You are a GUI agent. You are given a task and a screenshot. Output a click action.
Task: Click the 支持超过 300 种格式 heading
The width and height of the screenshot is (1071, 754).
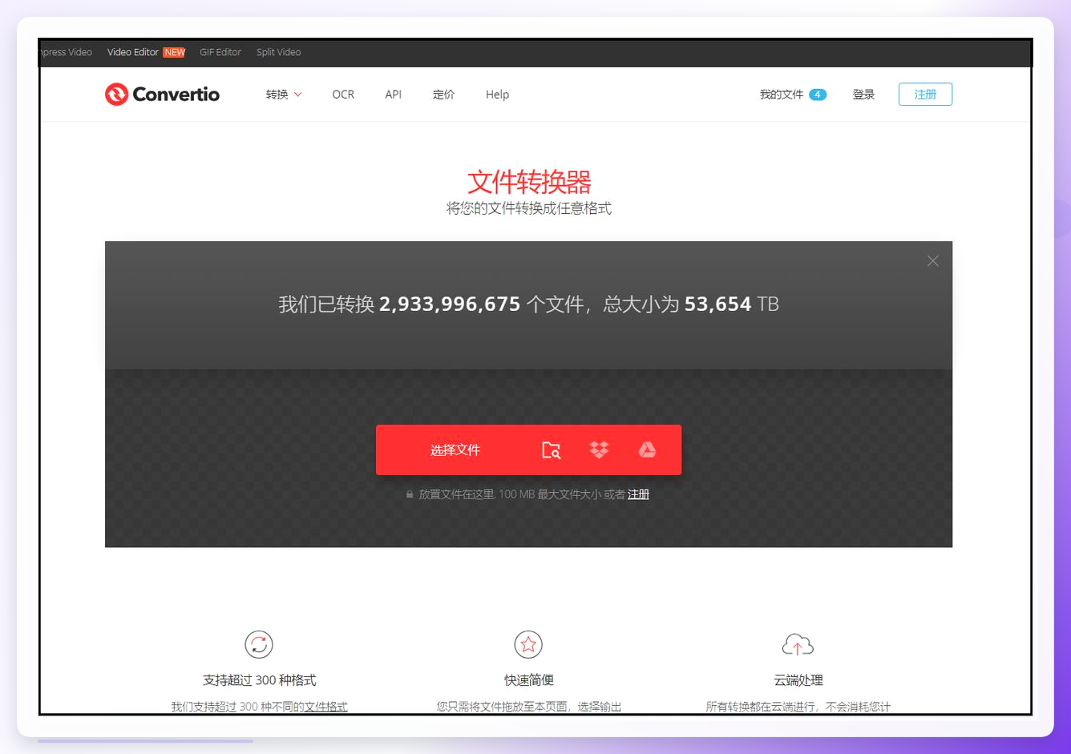259,680
